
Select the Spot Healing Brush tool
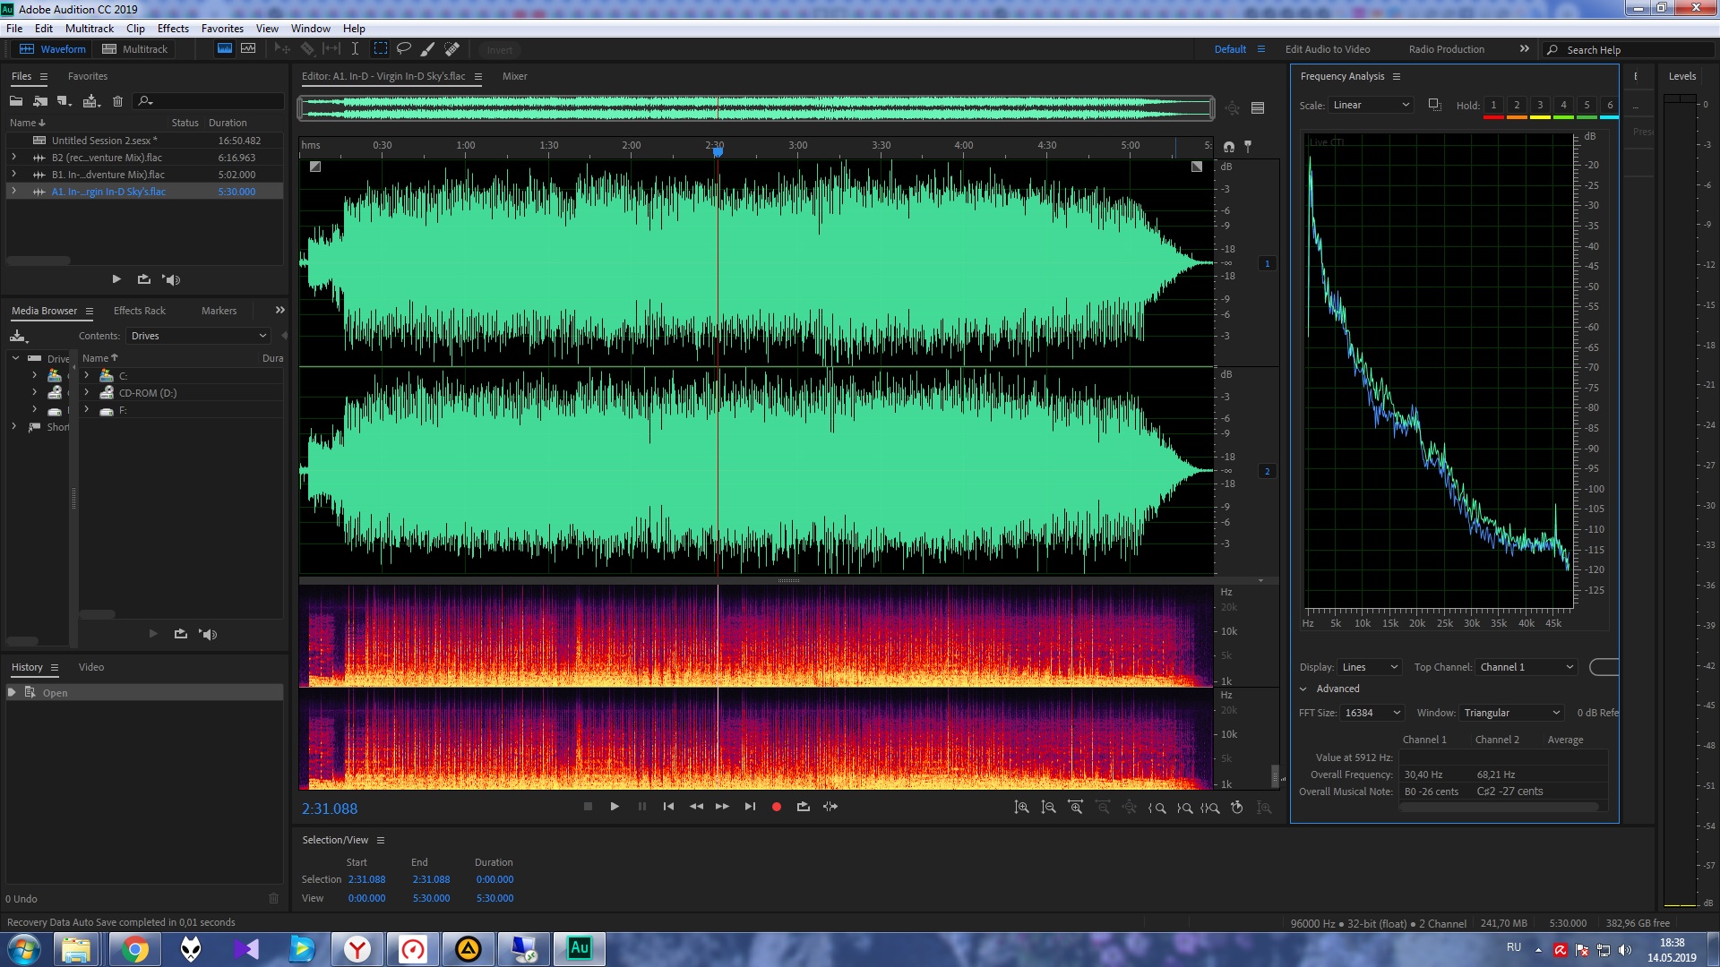(452, 49)
